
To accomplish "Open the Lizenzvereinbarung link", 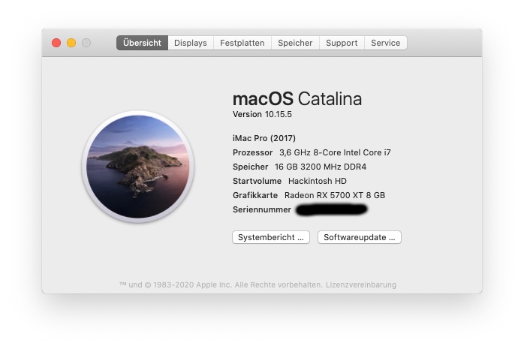I will (361, 285).
